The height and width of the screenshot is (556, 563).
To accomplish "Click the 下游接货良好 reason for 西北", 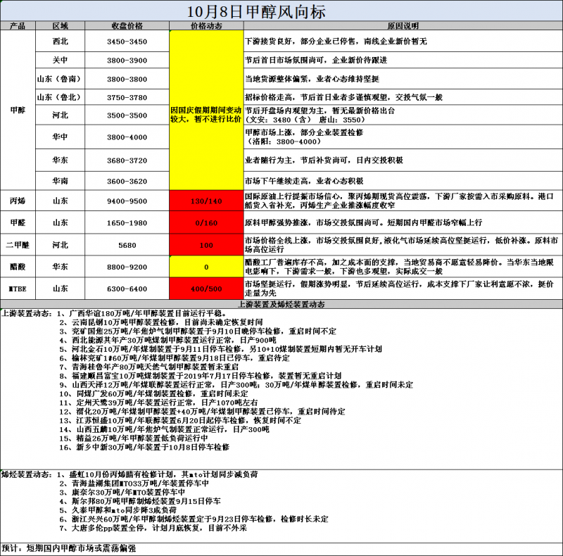I will (x=336, y=42).
